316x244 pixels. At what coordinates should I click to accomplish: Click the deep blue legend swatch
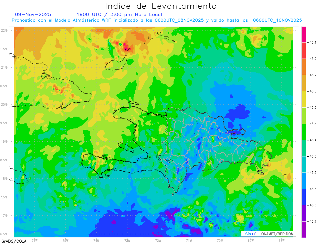point(304,197)
